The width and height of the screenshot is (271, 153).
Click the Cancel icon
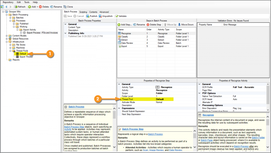pos(75,16)
